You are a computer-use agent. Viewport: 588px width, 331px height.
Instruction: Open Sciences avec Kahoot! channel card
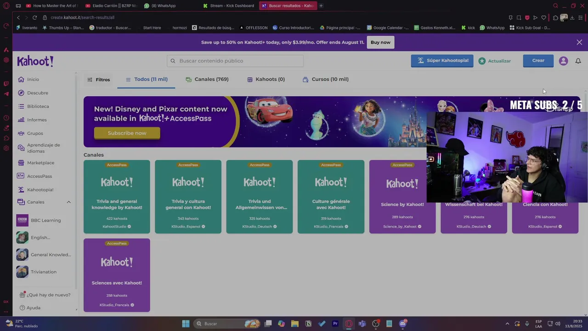click(117, 275)
